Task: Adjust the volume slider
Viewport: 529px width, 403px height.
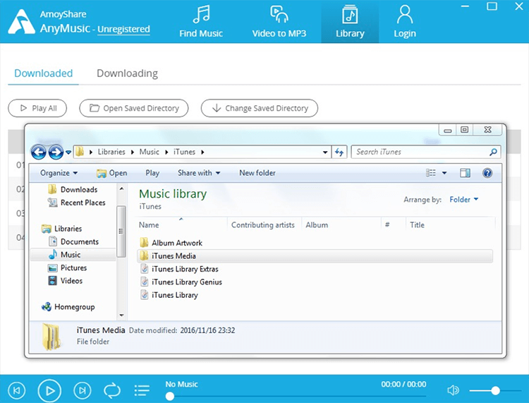Action: 495,390
